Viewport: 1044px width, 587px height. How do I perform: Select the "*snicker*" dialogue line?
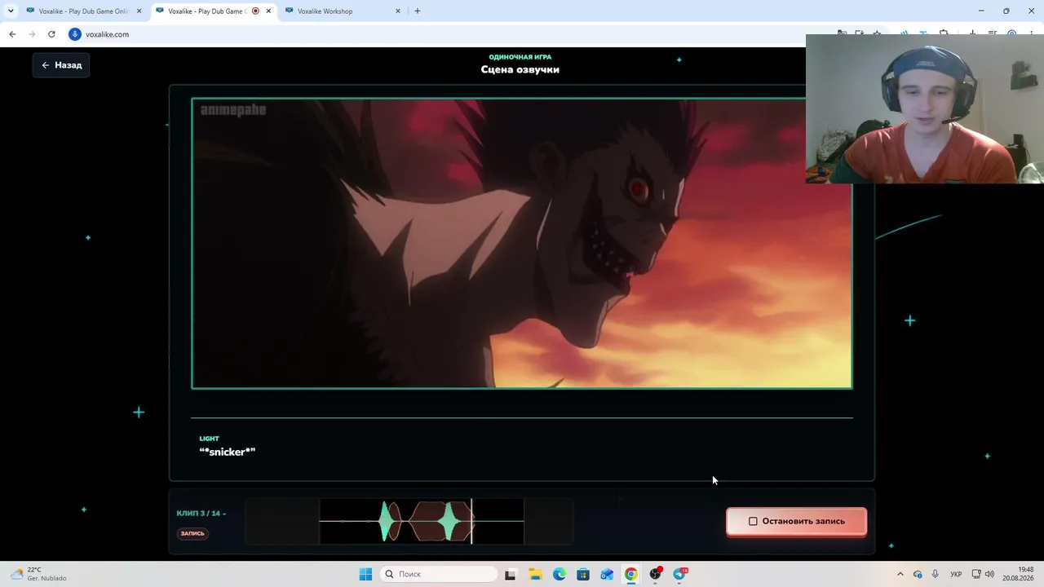pos(228,452)
